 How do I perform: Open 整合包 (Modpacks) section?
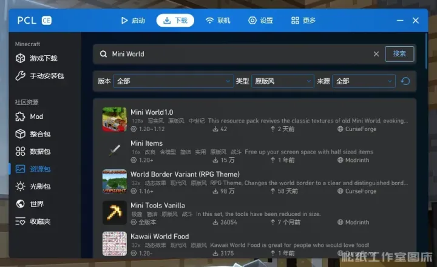33,134
